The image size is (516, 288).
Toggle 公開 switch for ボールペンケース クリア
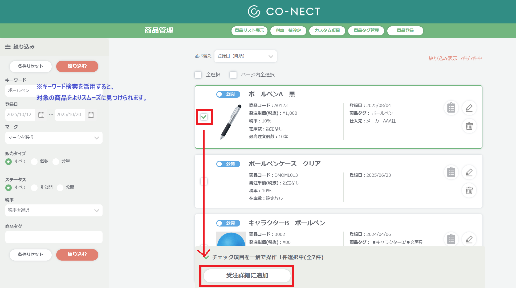pos(228,164)
